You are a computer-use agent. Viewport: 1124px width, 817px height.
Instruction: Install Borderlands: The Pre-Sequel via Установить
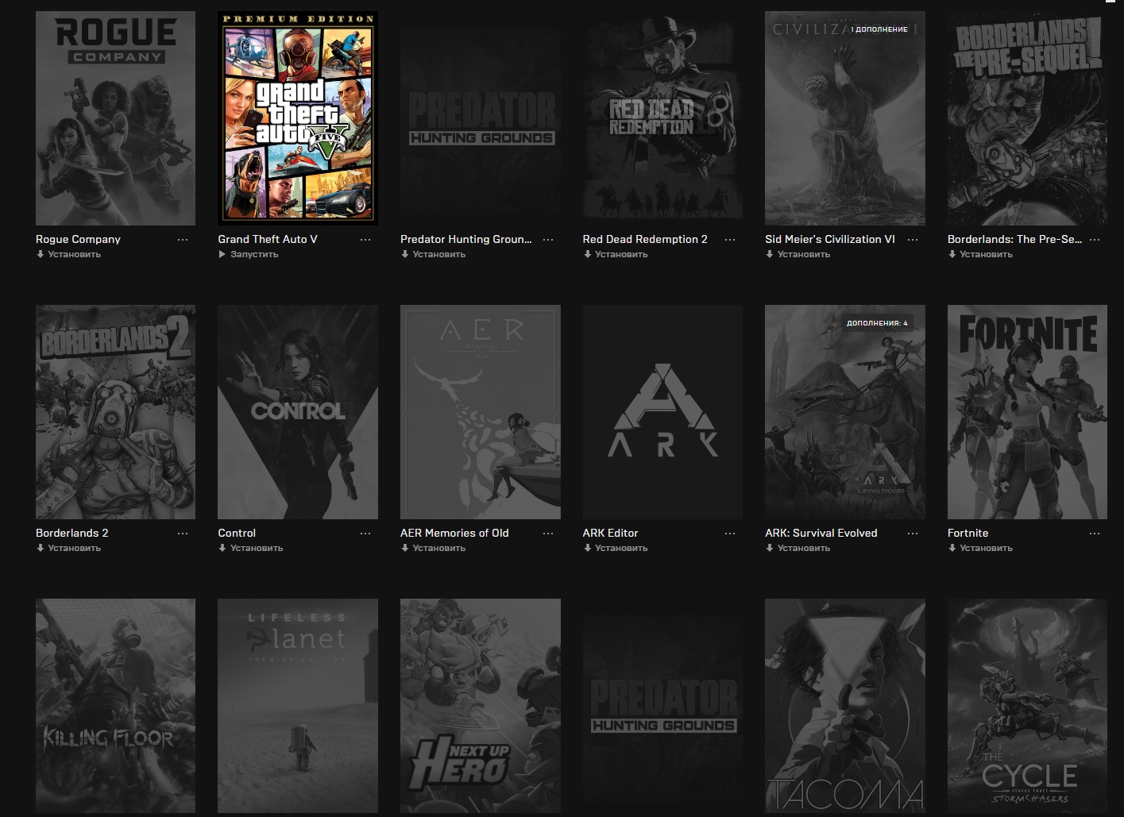click(980, 255)
